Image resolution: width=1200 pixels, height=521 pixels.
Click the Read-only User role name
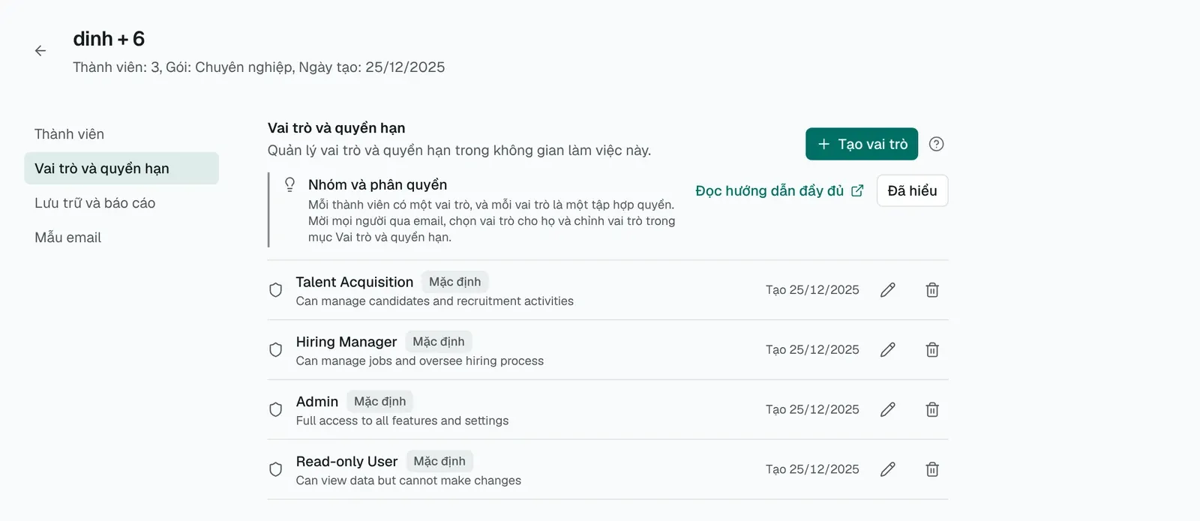tap(346, 462)
